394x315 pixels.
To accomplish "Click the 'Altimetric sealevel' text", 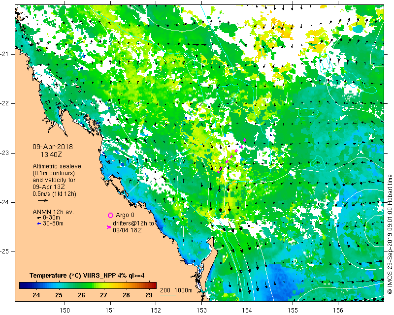I will click(x=58, y=166).
